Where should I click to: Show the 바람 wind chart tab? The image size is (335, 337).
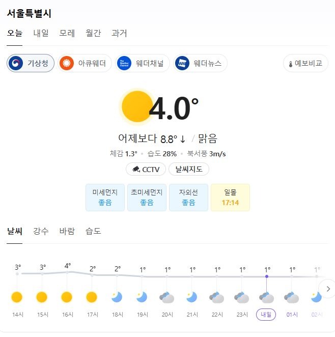[67, 232]
